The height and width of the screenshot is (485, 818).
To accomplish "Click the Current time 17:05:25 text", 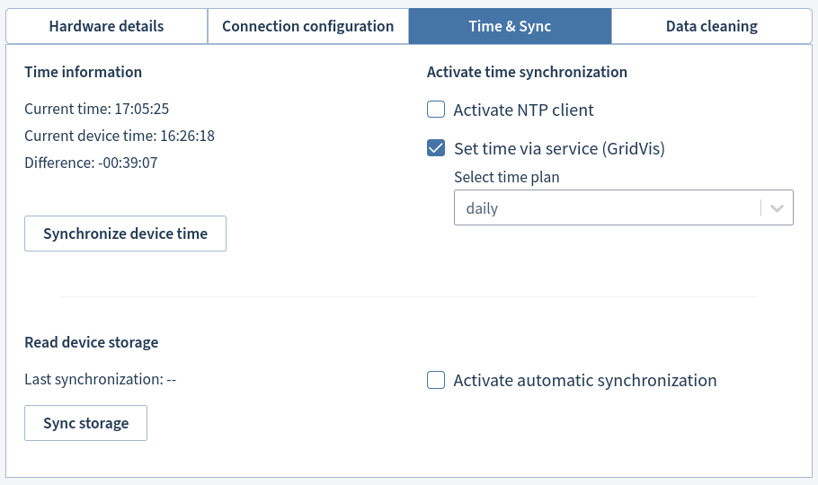I will pos(97,109).
